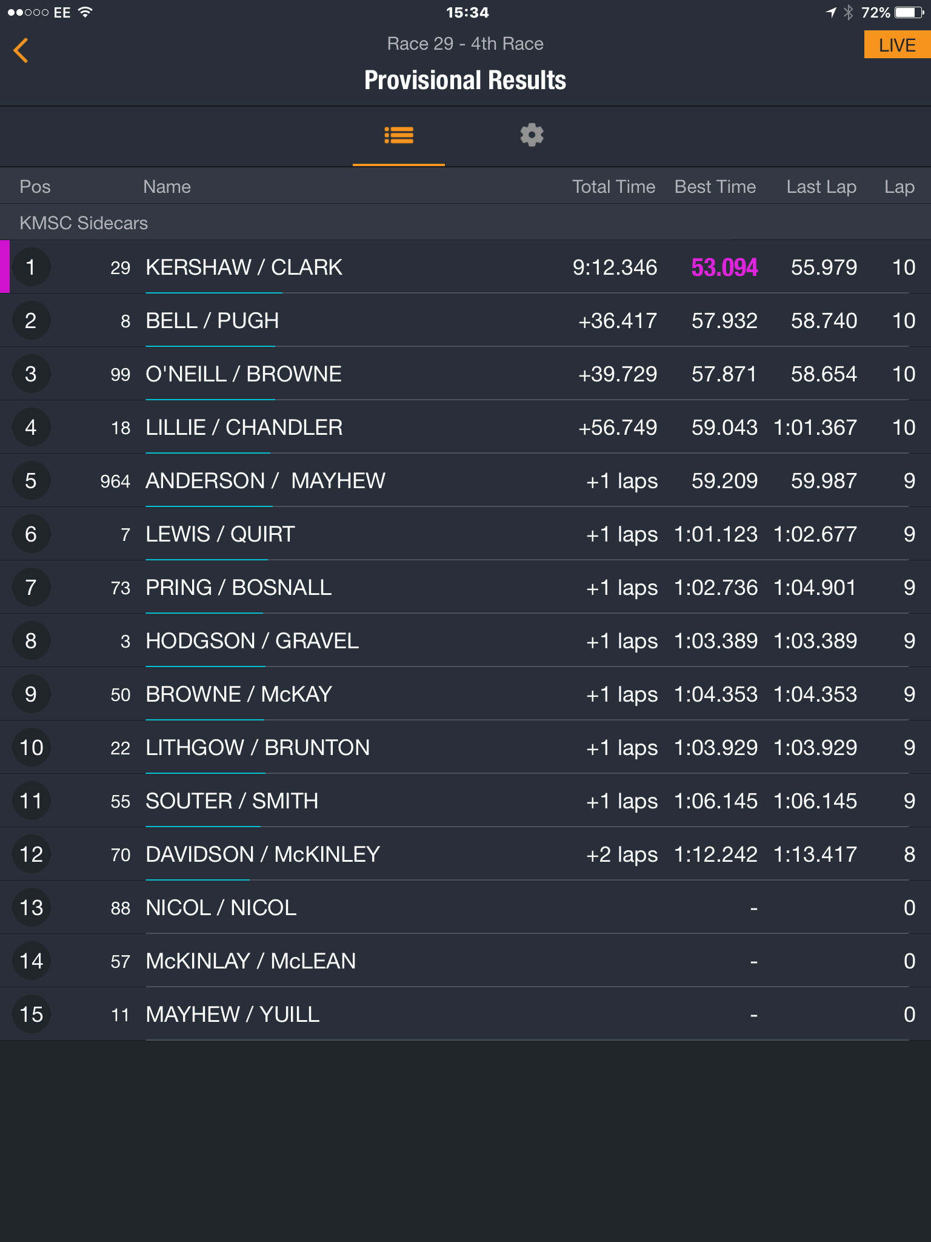Viewport: 931px width, 1242px height.
Task: Tap the battery indicator icon
Action: (x=910, y=12)
